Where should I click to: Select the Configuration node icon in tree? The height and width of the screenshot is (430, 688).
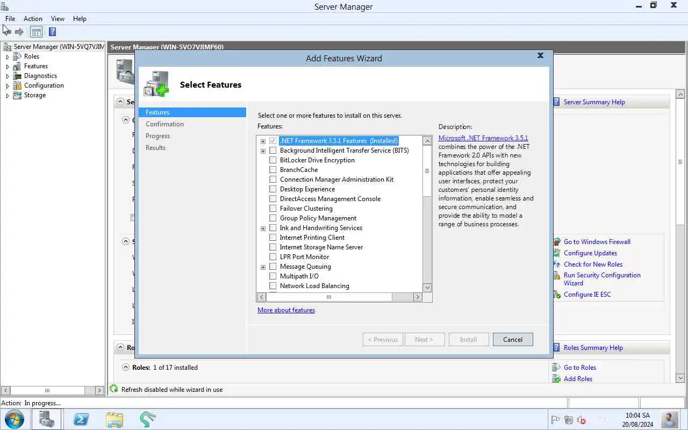coord(18,85)
